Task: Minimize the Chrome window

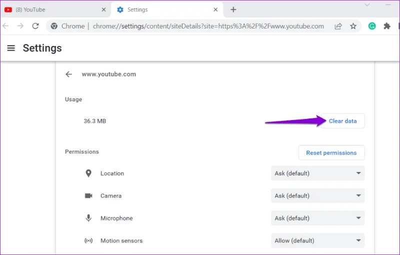Action: [388, 5]
